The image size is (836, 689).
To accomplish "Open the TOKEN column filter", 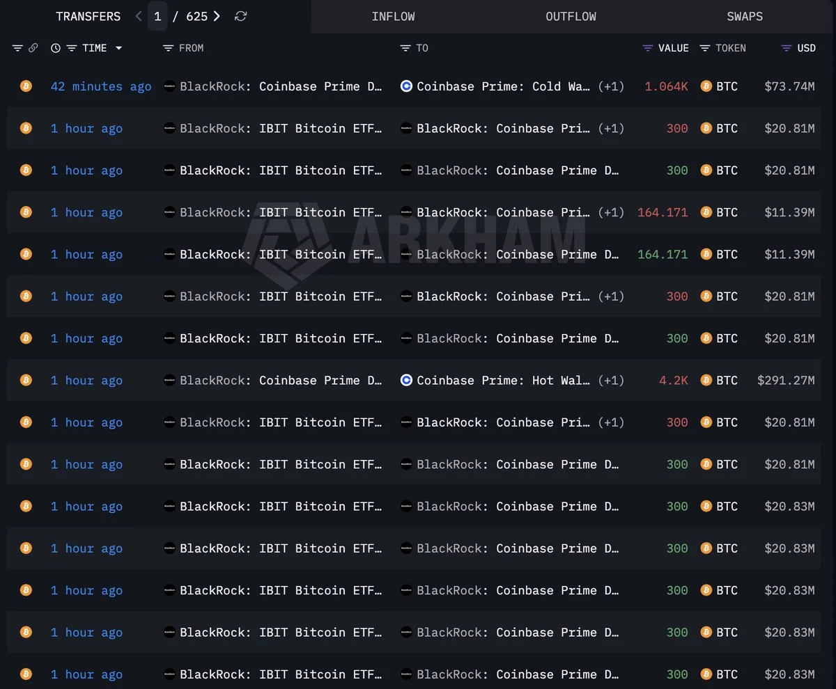I will coord(705,48).
